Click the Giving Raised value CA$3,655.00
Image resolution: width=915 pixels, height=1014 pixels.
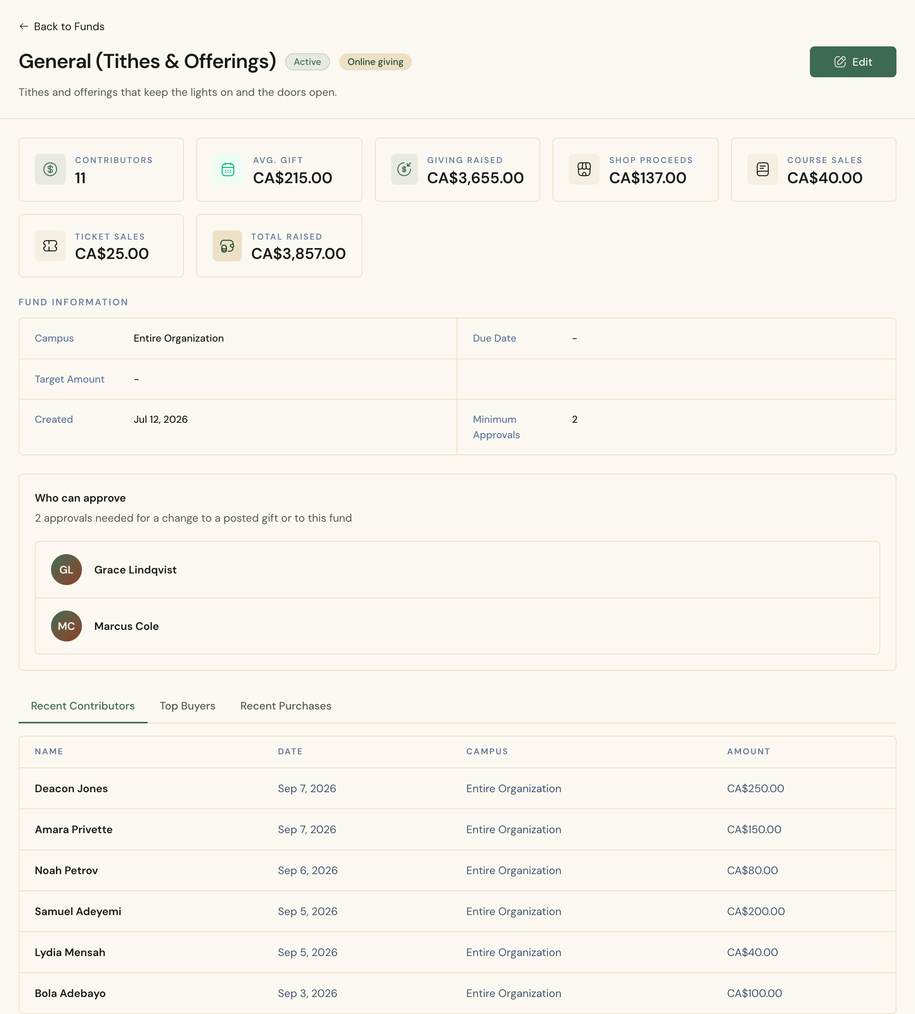(x=476, y=177)
